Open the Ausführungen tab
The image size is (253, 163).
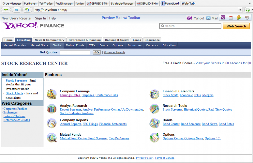pos(64,3)
